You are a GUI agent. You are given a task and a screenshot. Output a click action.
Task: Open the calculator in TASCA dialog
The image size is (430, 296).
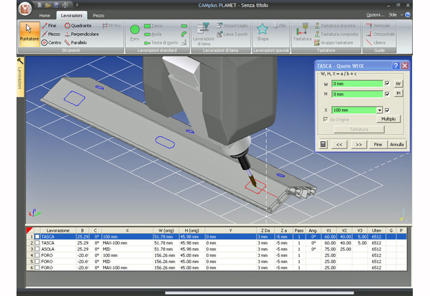pyautogui.click(x=323, y=145)
